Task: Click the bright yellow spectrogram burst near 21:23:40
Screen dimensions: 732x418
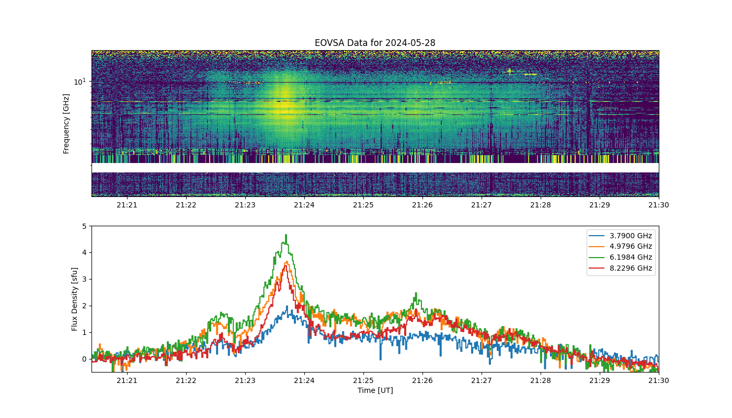Action: click(x=284, y=104)
